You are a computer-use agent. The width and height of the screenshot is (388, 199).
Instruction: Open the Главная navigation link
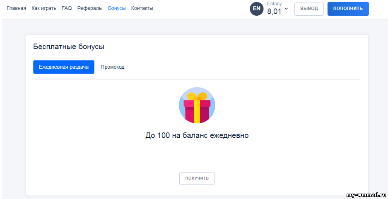point(16,8)
